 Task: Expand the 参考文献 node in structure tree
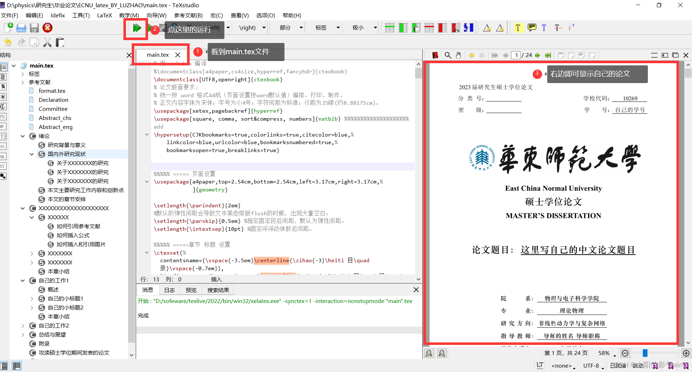click(x=22, y=82)
